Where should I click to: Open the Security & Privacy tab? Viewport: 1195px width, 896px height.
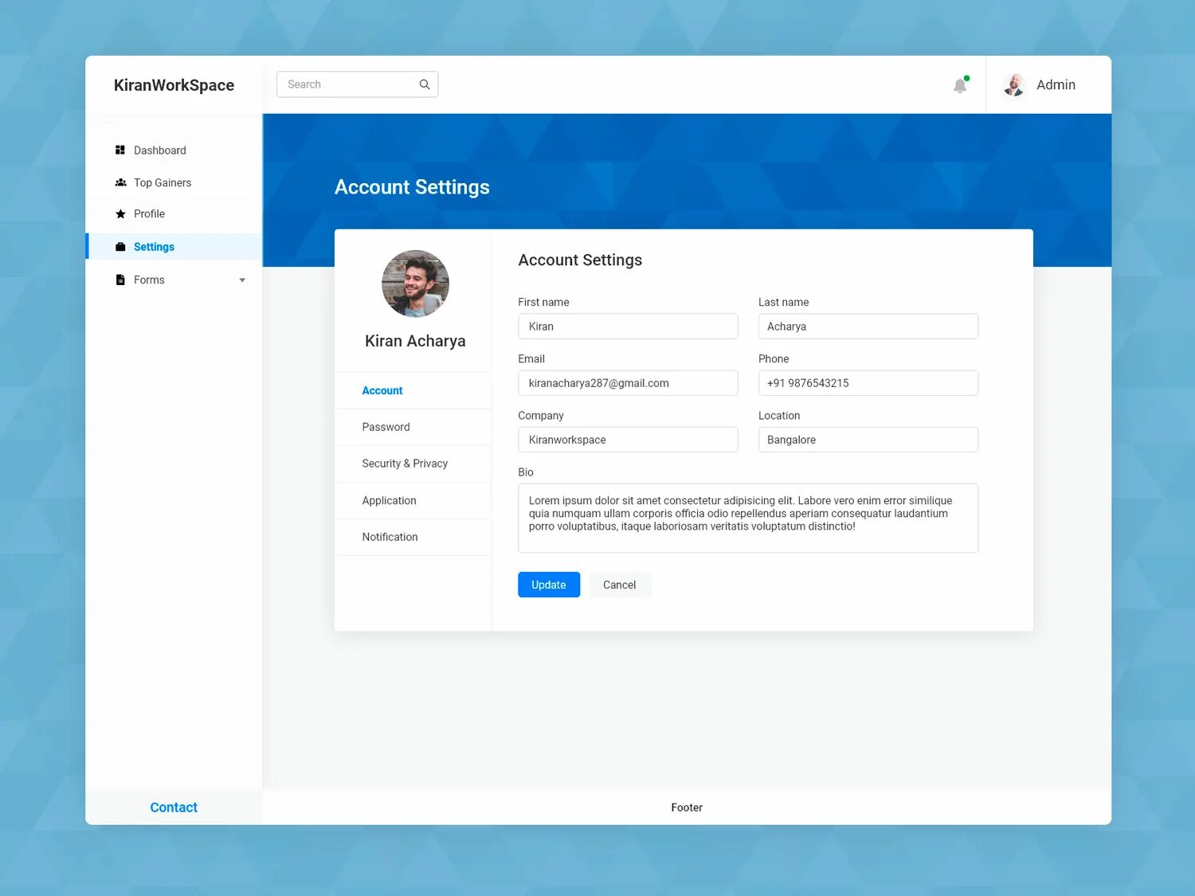413,464
